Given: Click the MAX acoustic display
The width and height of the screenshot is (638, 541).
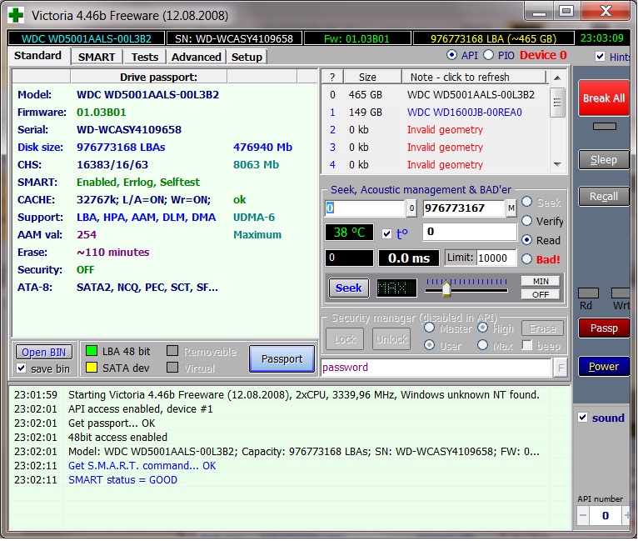Looking at the screenshot, I should (396, 288).
